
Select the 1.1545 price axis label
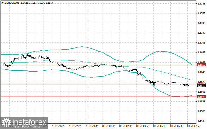click(201, 121)
